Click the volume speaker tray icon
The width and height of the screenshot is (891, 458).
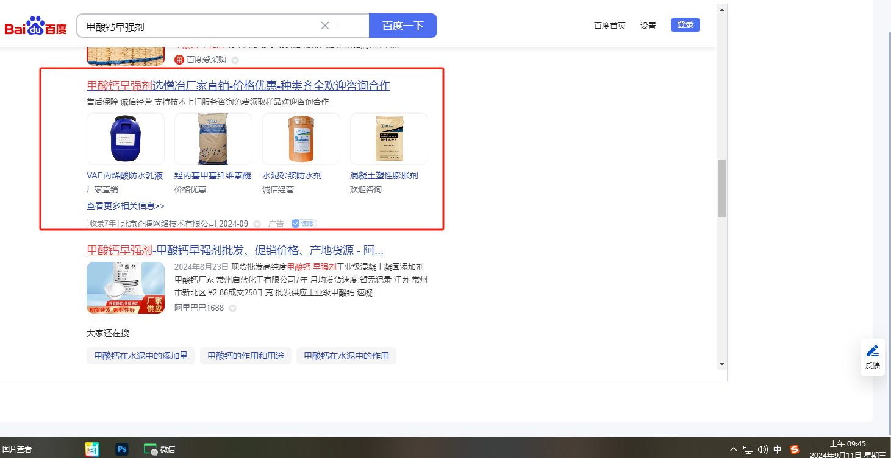click(x=763, y=449)
